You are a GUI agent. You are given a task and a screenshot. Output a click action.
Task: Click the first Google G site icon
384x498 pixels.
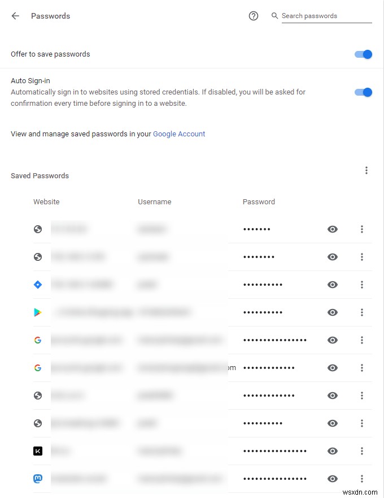click(x=38, y=340)
